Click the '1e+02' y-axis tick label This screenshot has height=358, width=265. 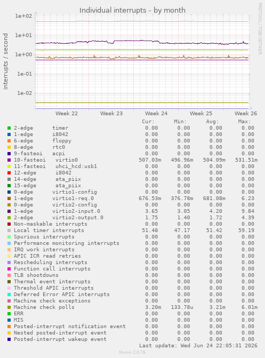pos(23,16)
